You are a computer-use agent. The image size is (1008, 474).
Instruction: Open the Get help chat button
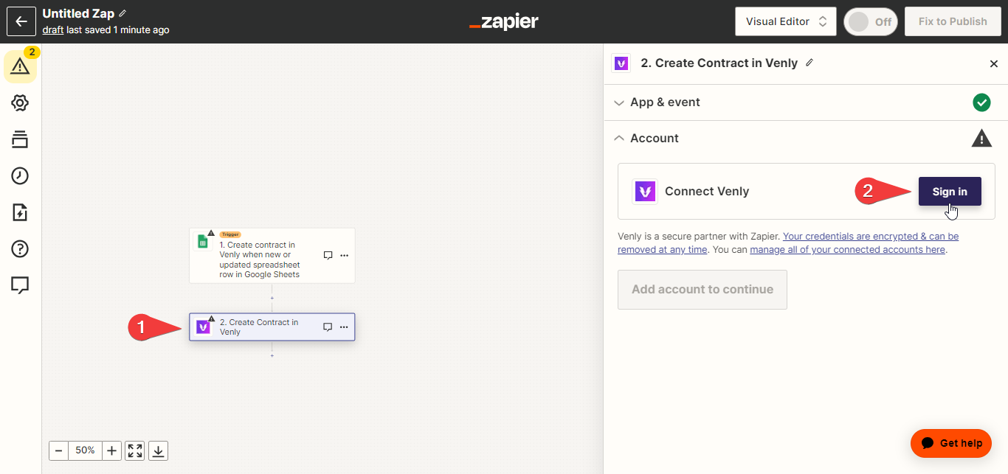tap(951, 443)
